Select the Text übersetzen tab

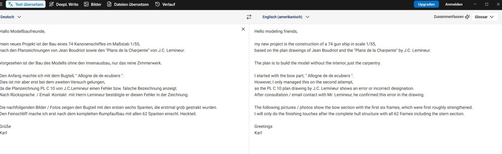25,4
